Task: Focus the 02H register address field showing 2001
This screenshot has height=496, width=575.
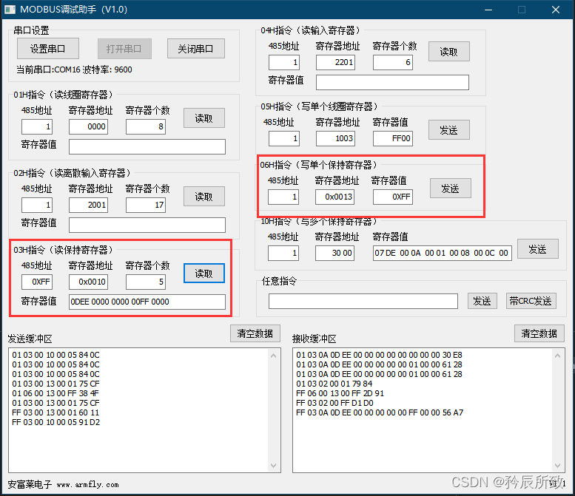Action: click(x=88, y=205)
